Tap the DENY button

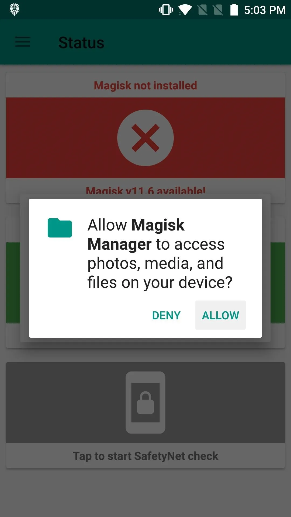tap(166, 315)
